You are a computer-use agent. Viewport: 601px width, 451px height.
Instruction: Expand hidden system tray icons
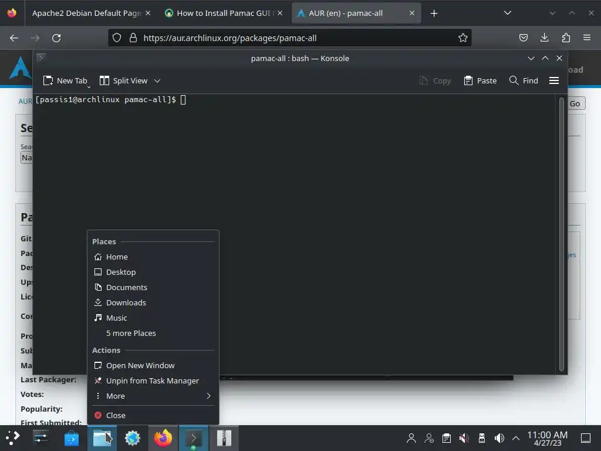(x=516, y=438)
